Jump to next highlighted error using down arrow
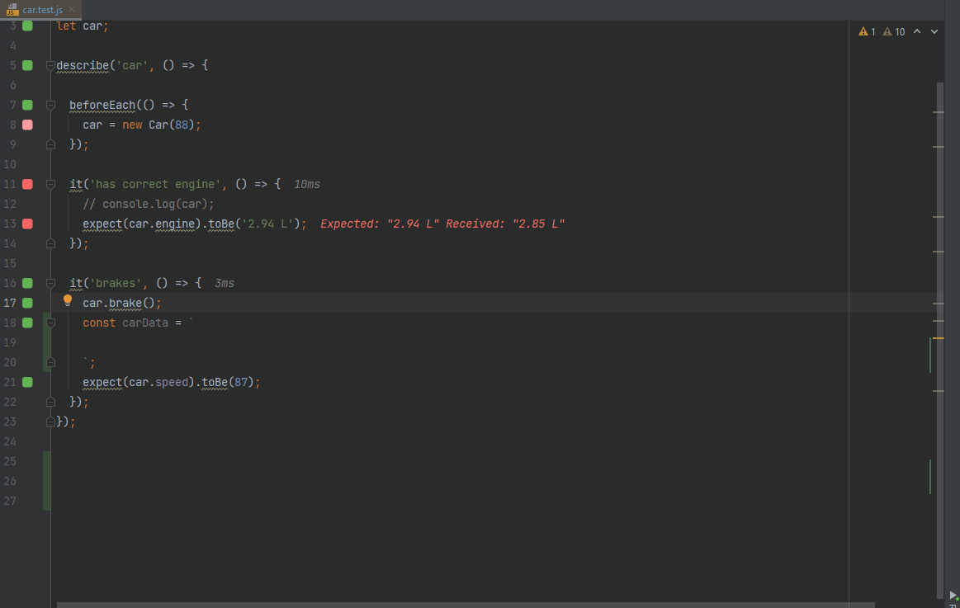Image resolution: width=960 pixels, height=608 pixels. pyautogui.click(x=934, y=32)
